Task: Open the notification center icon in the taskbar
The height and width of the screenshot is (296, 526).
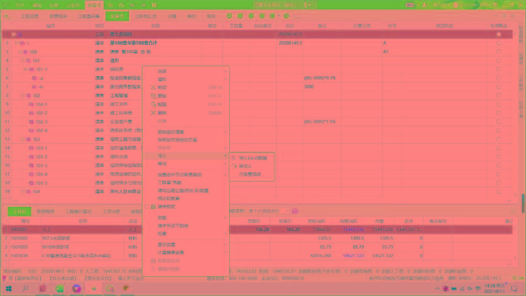Action: (x=514, y=288)
